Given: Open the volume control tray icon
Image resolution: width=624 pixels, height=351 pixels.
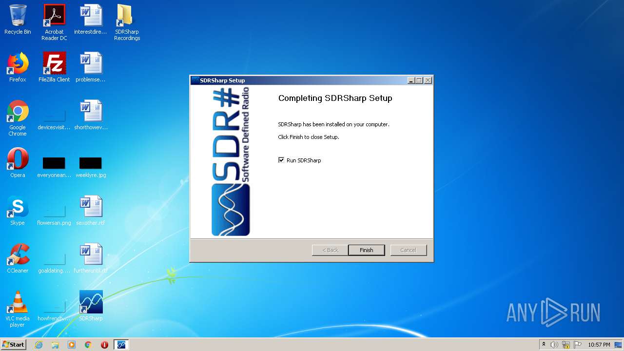Looking at the screenshot, I should [554, 345].
